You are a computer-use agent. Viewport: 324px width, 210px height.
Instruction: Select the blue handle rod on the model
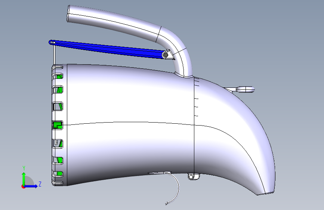108,49
